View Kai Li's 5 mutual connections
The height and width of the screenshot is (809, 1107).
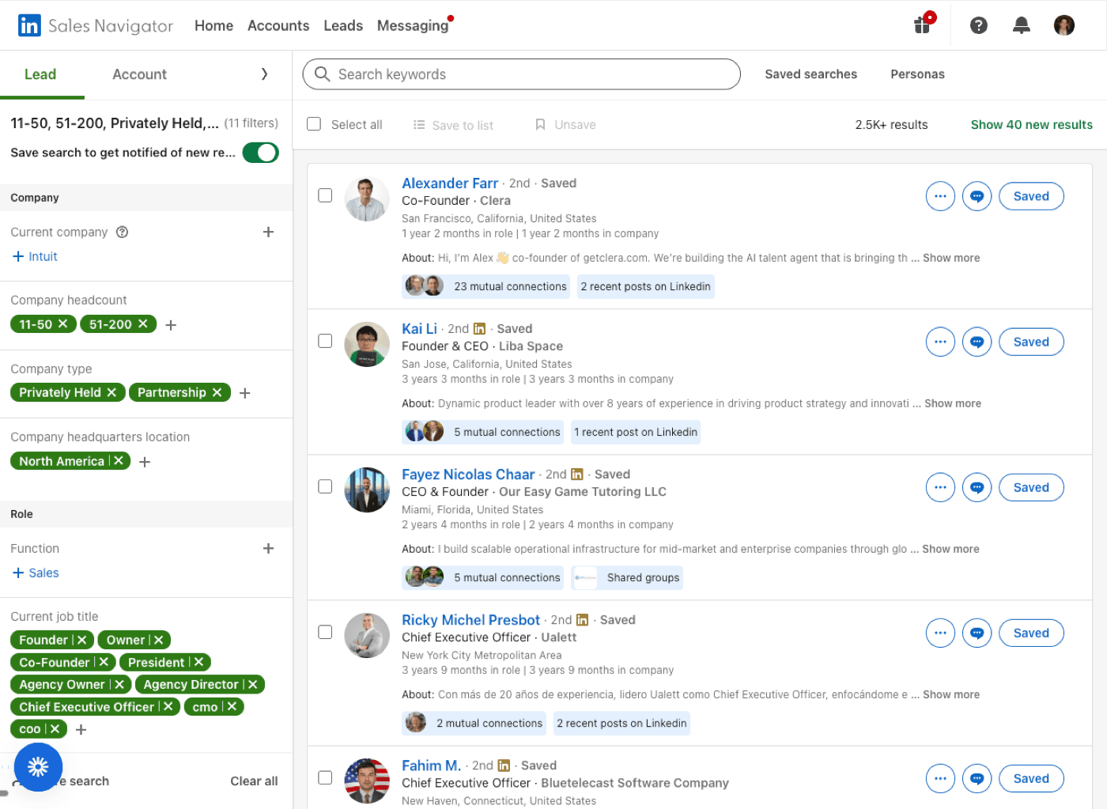(483, 432)
